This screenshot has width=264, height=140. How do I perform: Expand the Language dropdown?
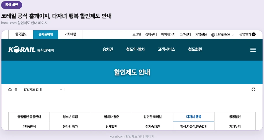[x=233, y=35]
